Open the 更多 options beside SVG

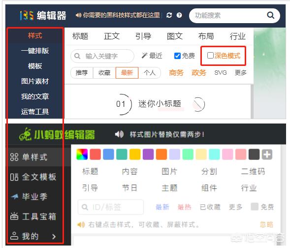[241, 73]
